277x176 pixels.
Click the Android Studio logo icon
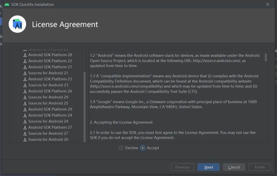tap(18, 24)
